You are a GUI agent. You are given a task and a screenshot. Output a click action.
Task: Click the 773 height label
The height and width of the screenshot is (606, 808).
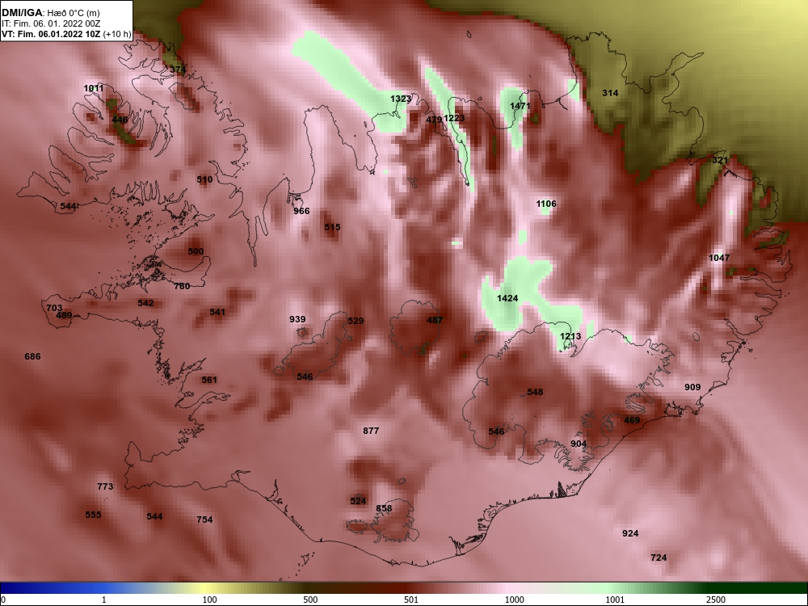pos(105,486)
